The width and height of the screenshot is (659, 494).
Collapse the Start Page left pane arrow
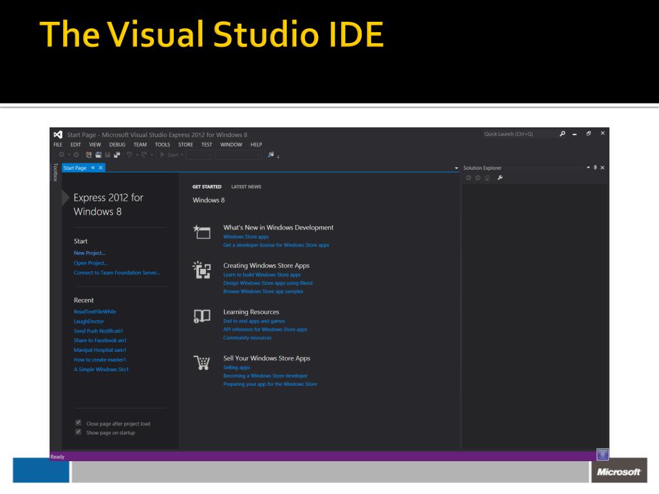(65, 197)
